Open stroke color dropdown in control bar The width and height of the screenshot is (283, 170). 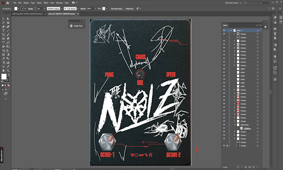click(25, 9)
